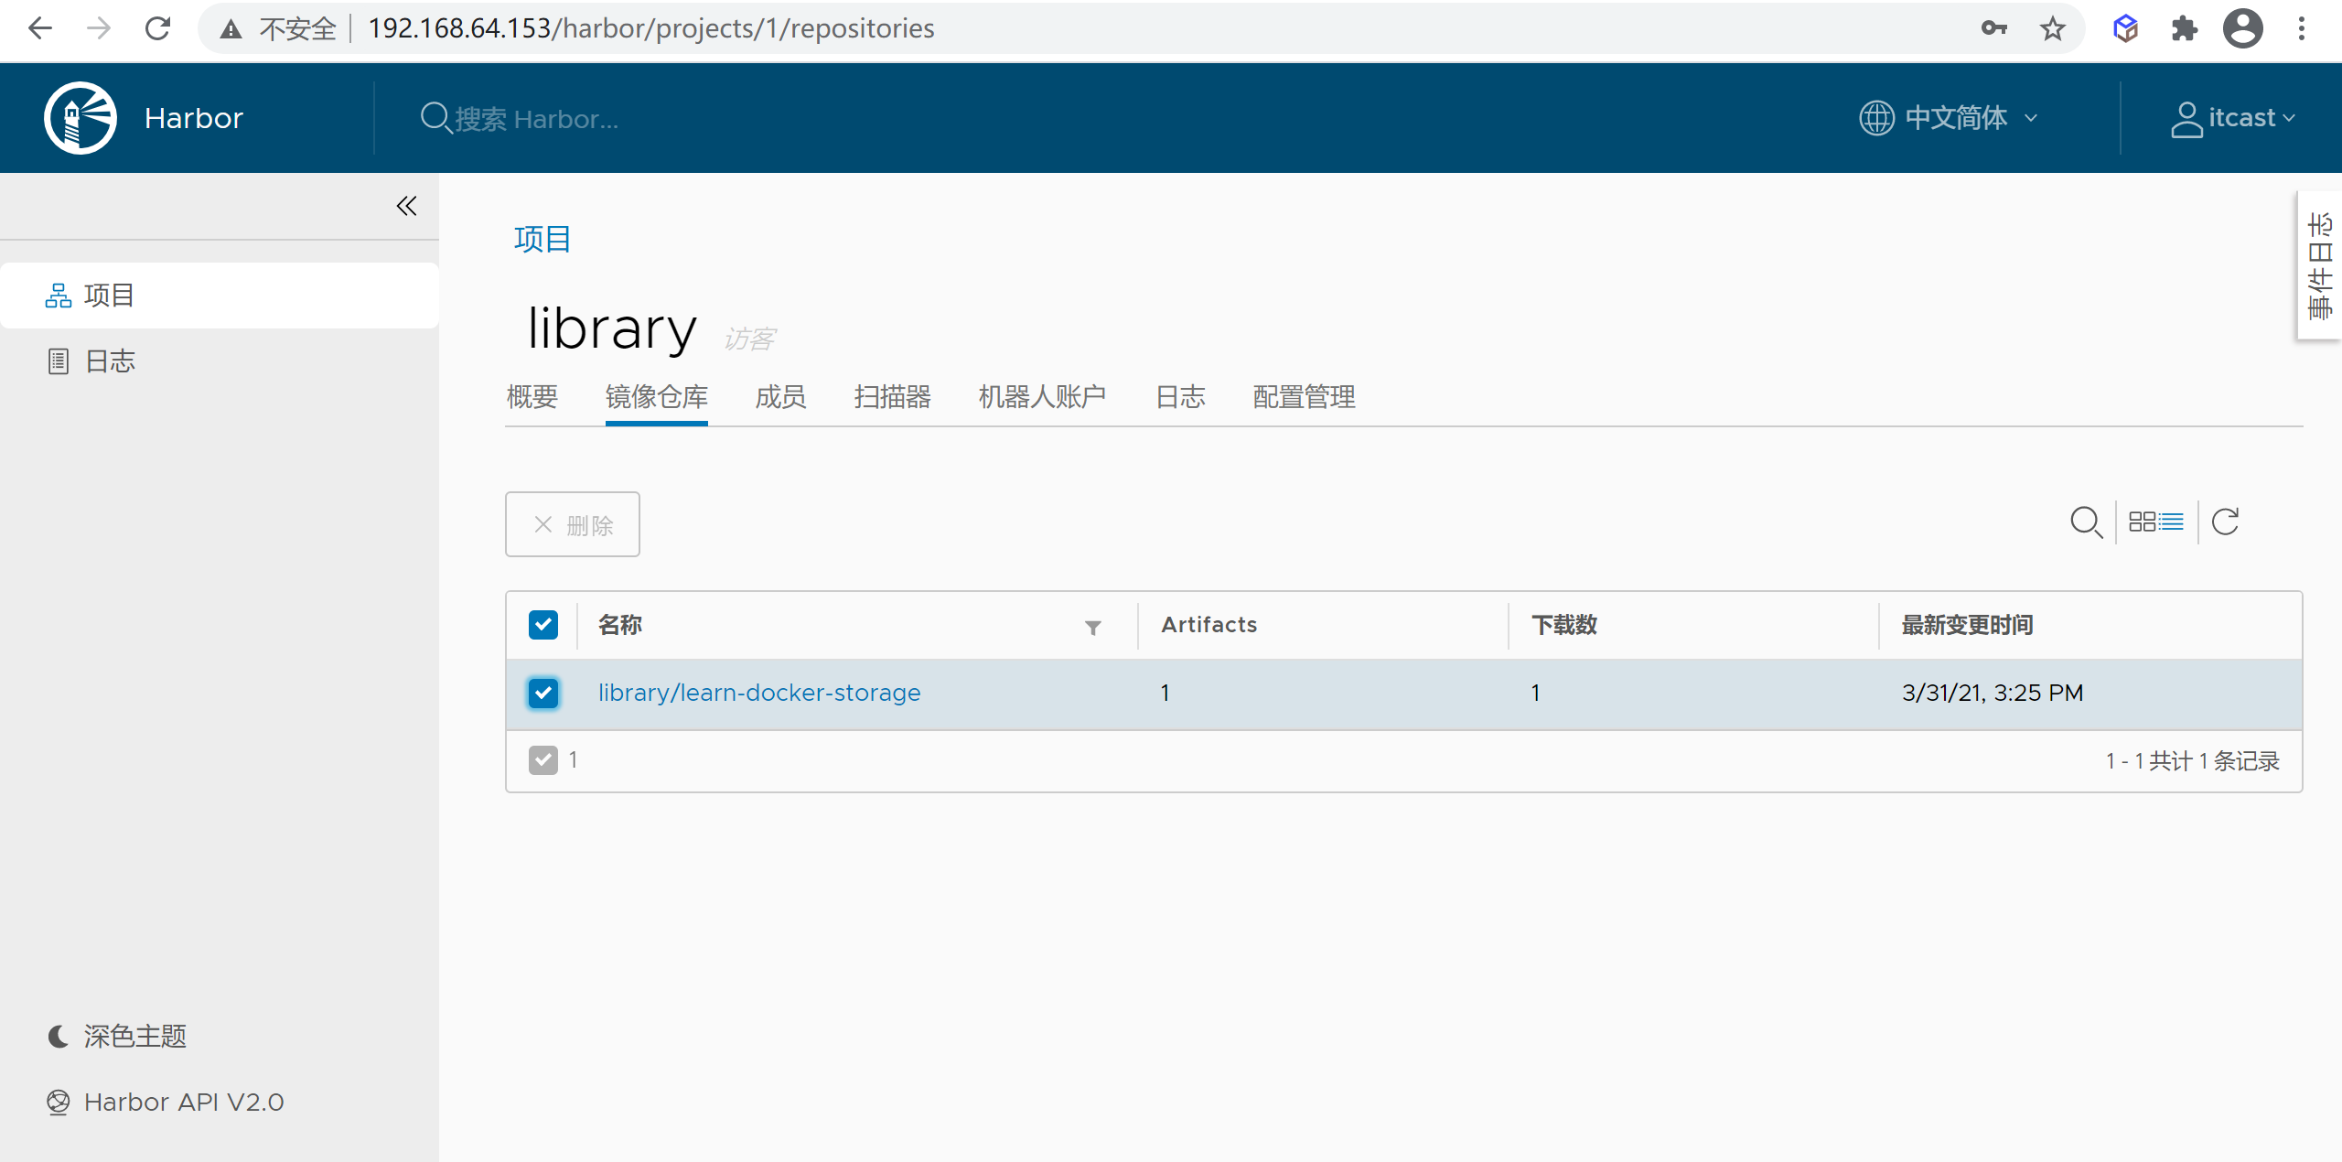Toggle 深色主题 dark theme
This screenshot has width=2342, height=1162.
(x=134, y=1036)
